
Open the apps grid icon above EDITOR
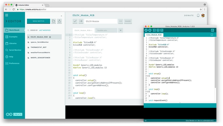click(7, 15)
